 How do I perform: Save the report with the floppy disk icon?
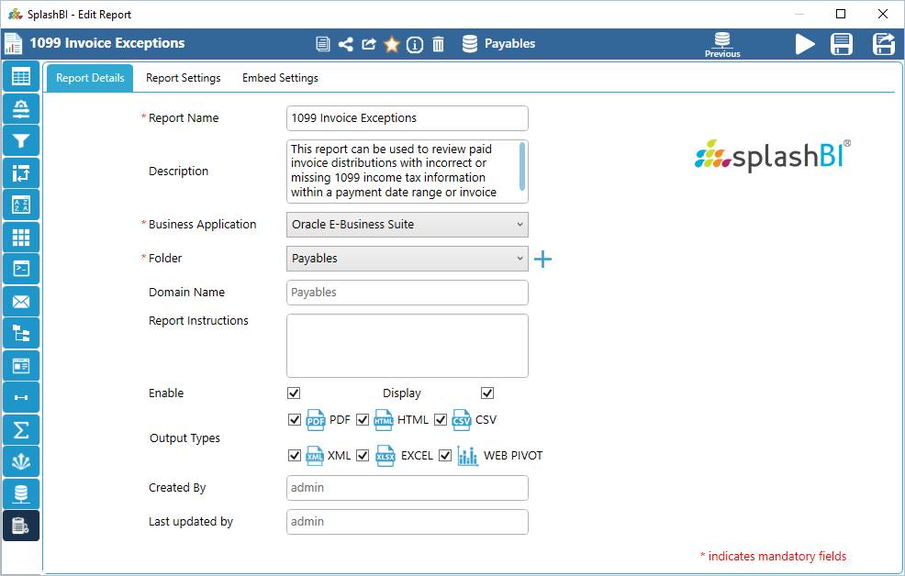(x=842, y=44)
